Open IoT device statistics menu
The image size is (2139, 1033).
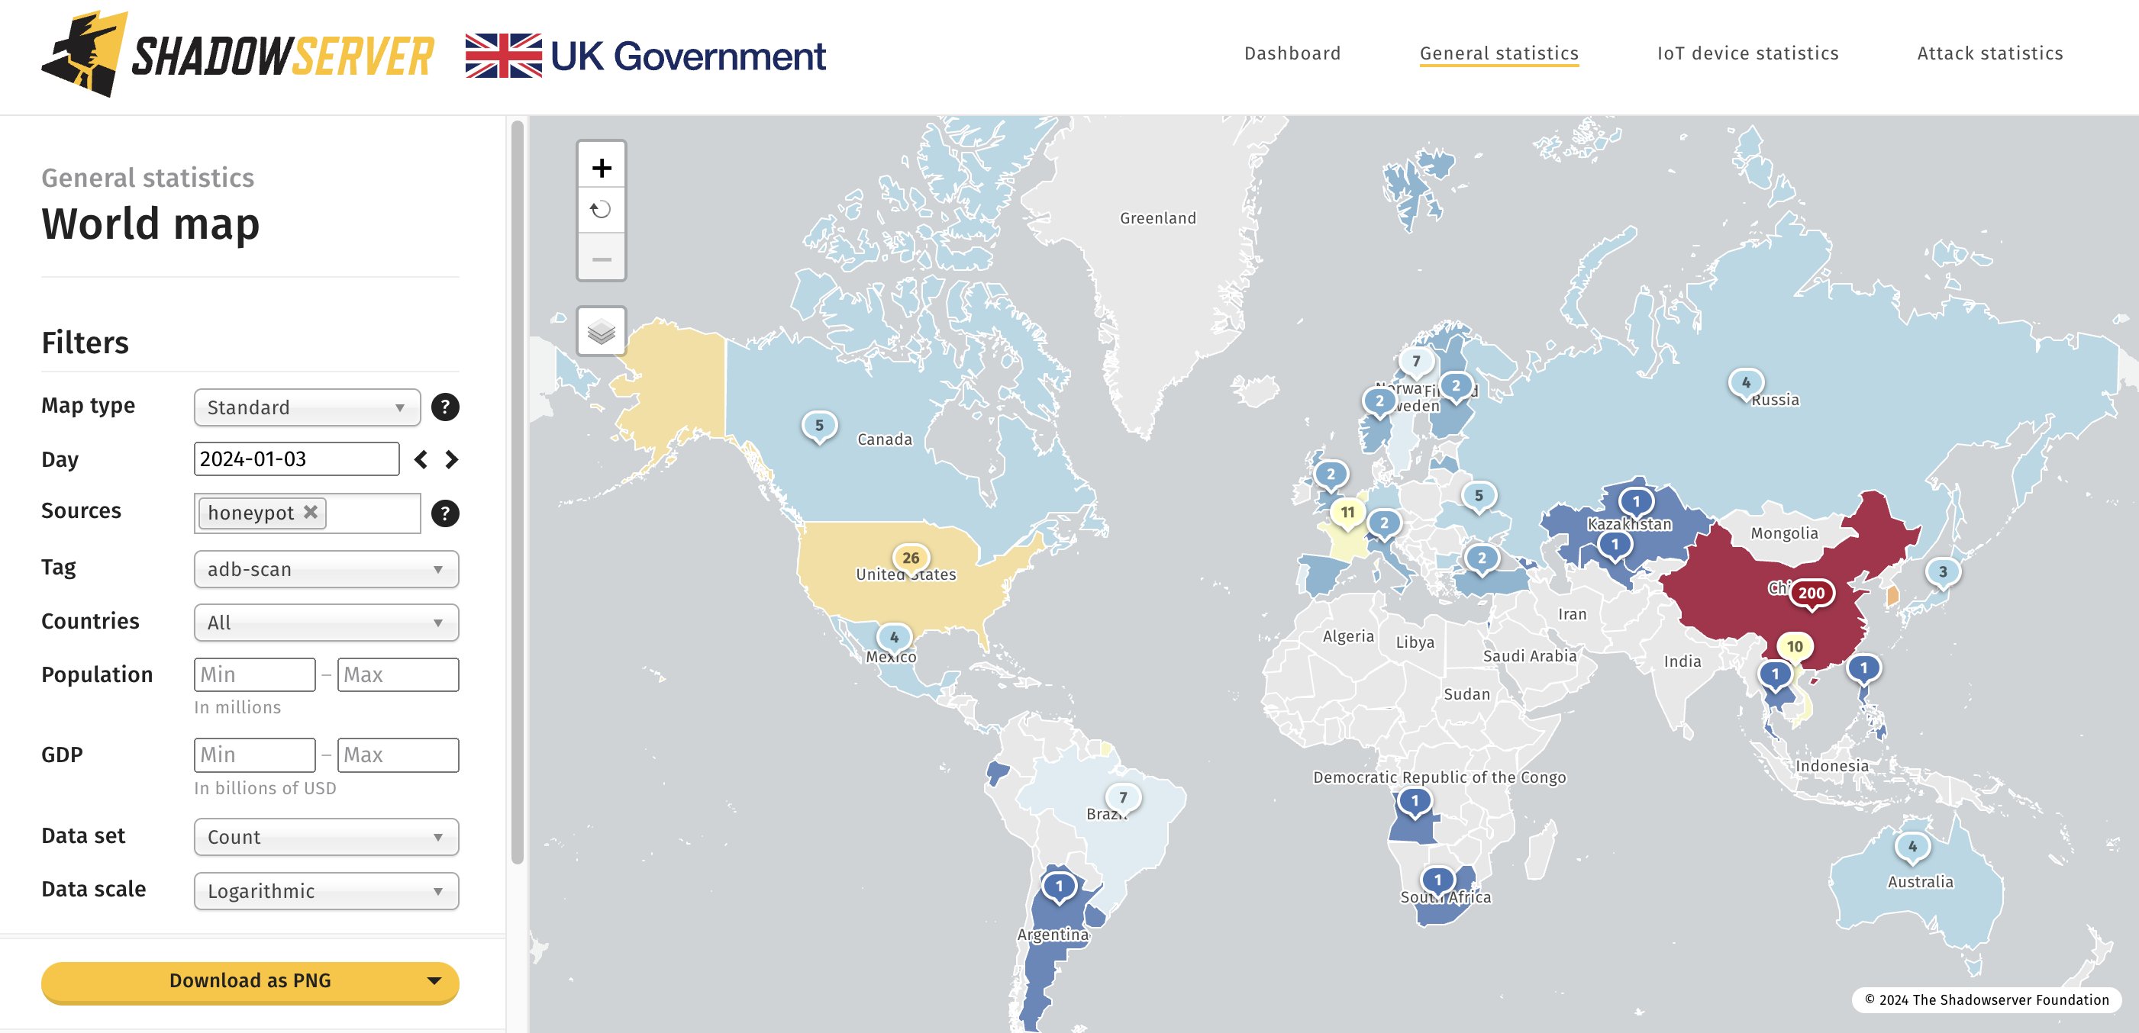point(1748,53)
